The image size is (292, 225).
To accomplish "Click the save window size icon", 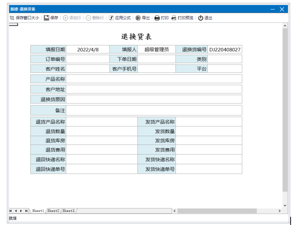I will tap(12, 18).
